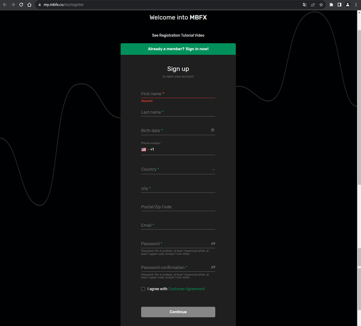The image size is (361, 326).
Task: Click the share page icon
Action: click(x=313, y=5)
